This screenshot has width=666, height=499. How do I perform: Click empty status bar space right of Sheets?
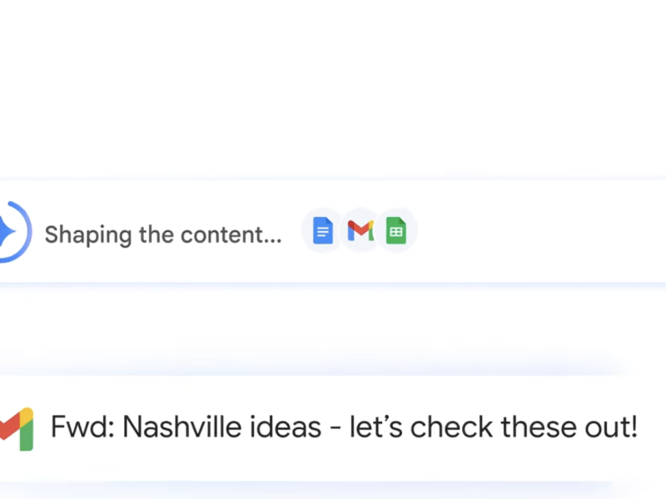541,231
